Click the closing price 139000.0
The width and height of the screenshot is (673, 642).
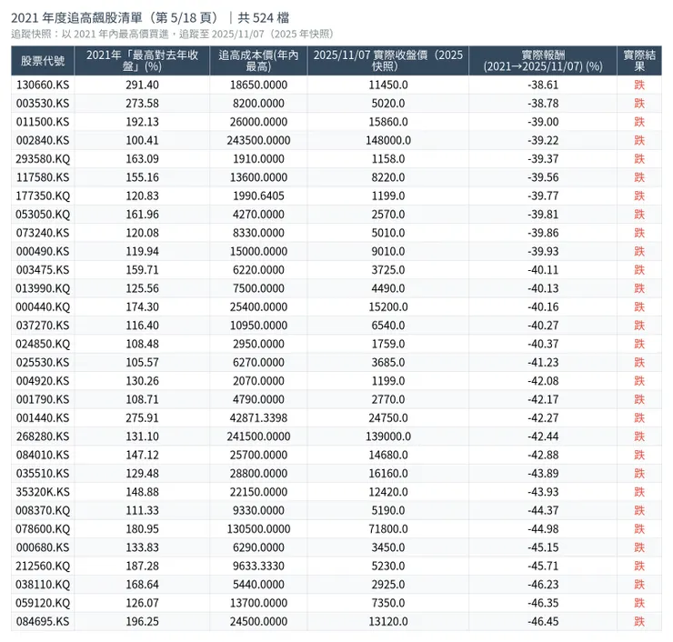pyautogui.click(x=388, y=436)
